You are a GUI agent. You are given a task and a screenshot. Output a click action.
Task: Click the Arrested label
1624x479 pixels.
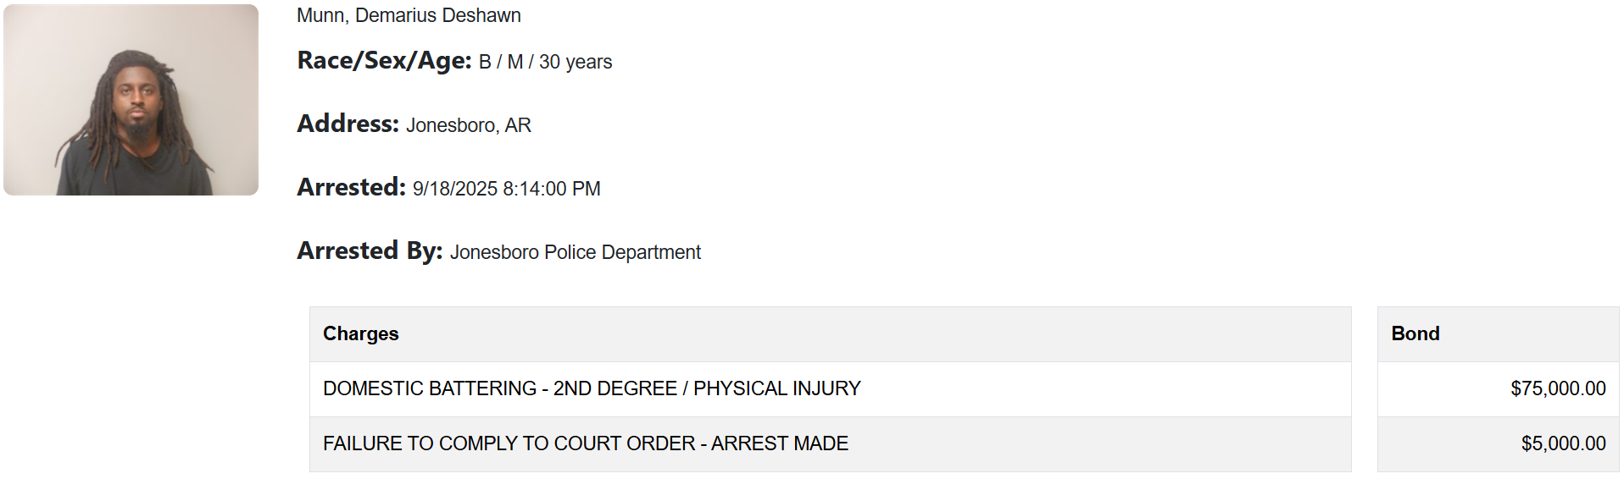click(x=351, y=187)
